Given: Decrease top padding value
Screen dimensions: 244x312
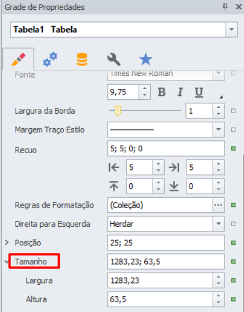Looking at the screenshot, I should [x=158, y=190].
